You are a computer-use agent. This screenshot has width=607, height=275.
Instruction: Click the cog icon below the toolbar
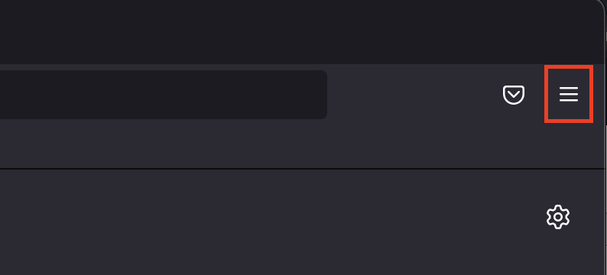coord(558,217)
